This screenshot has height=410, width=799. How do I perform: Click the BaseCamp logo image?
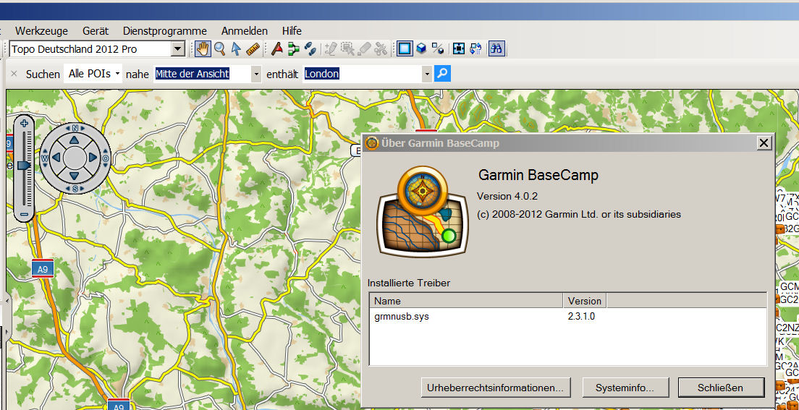tap(422, 211)
